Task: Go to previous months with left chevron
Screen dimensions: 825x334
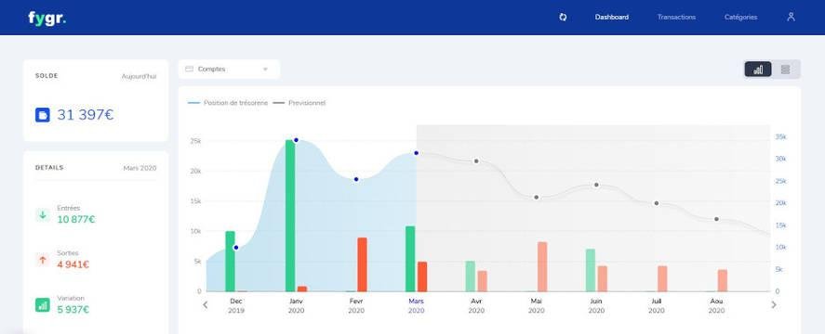Action: pyautogui.click(x=206, y=304)
